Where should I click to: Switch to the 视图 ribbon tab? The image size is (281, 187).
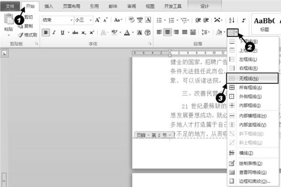150,6
